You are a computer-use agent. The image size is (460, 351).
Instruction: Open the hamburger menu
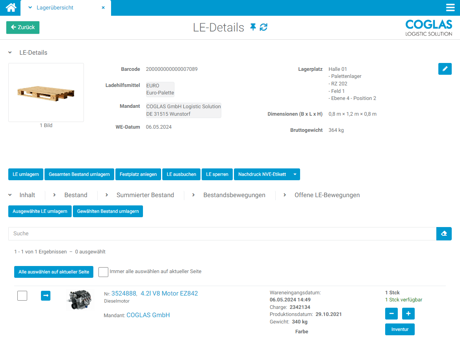point(450,7)
